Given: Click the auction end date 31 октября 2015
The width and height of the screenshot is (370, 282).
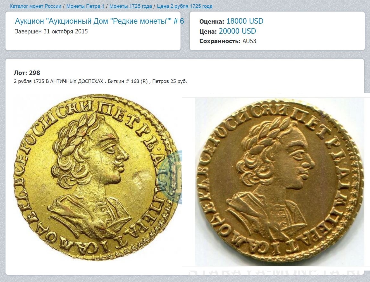Looking at the screenshot, I should [x=65, y=31].
